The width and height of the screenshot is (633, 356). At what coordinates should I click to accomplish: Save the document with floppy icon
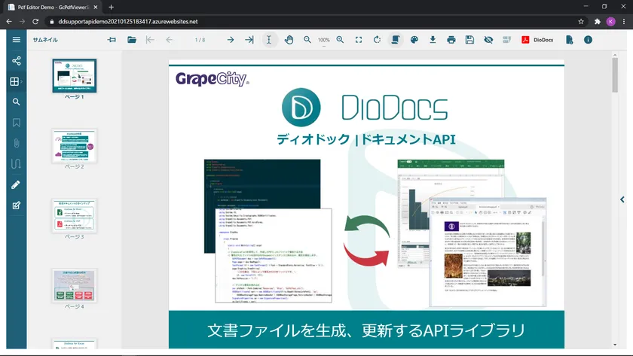click(x=469, y=40)
